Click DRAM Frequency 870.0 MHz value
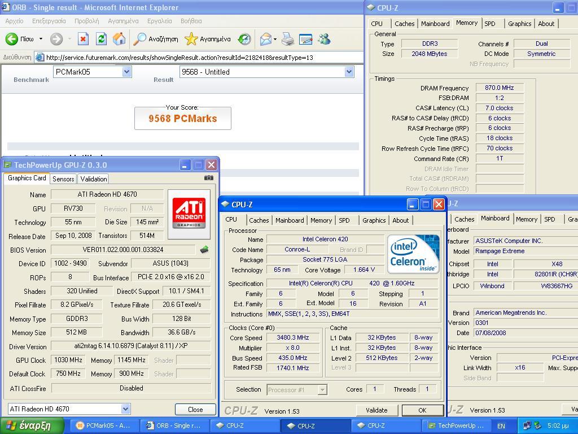Viewport: 578px width, 434px height. (499, 88)
